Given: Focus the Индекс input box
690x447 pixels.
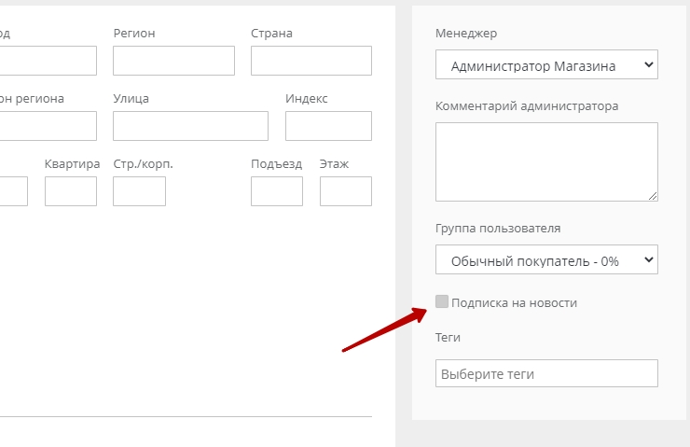Looking at the screenshot, I should click(328, 126).
